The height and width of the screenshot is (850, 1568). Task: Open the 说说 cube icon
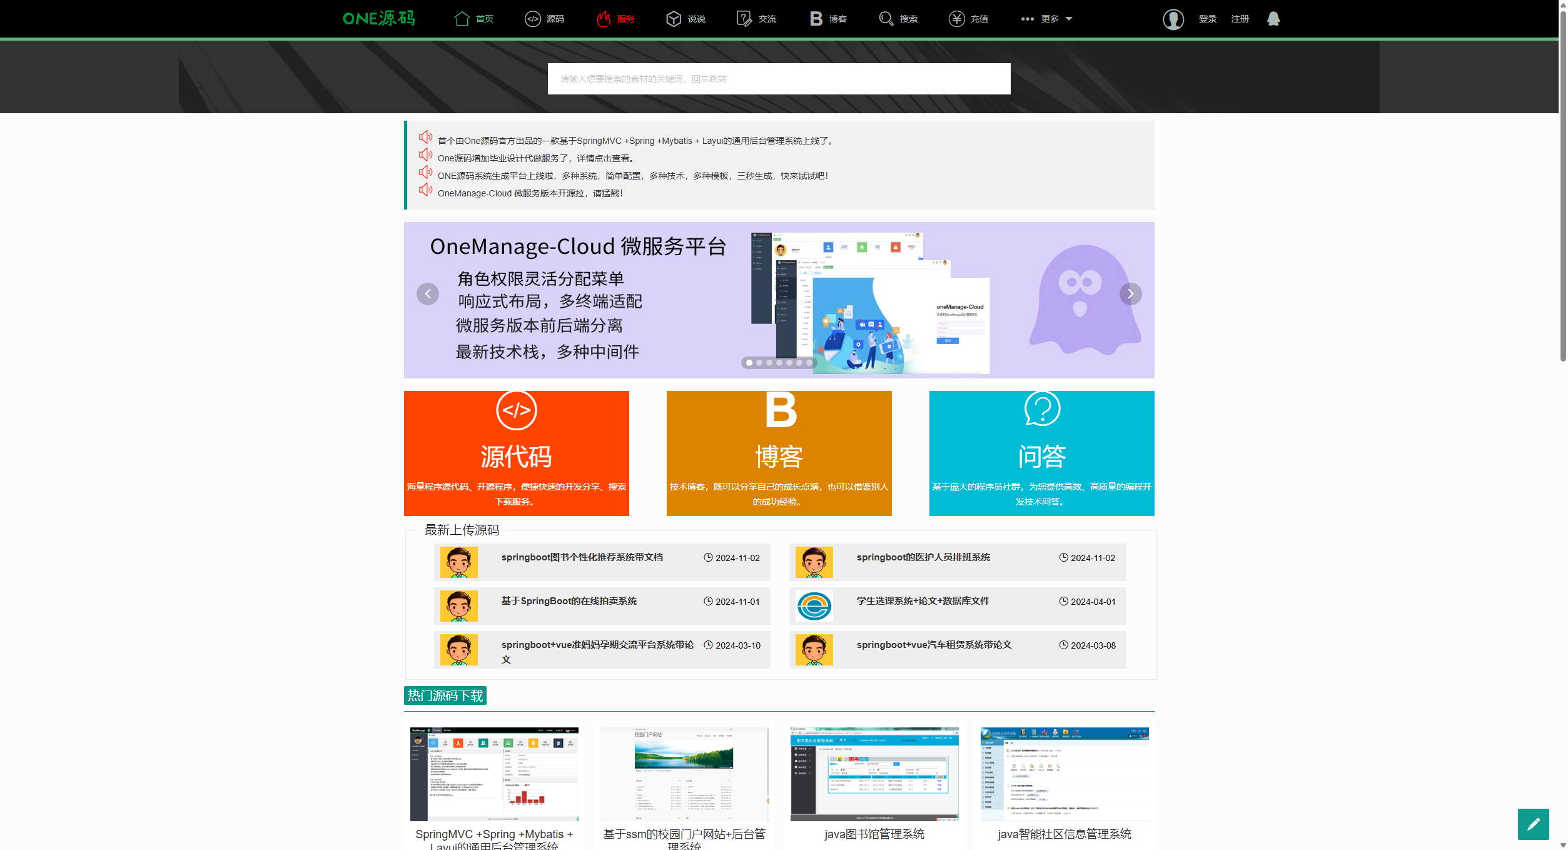674,19
